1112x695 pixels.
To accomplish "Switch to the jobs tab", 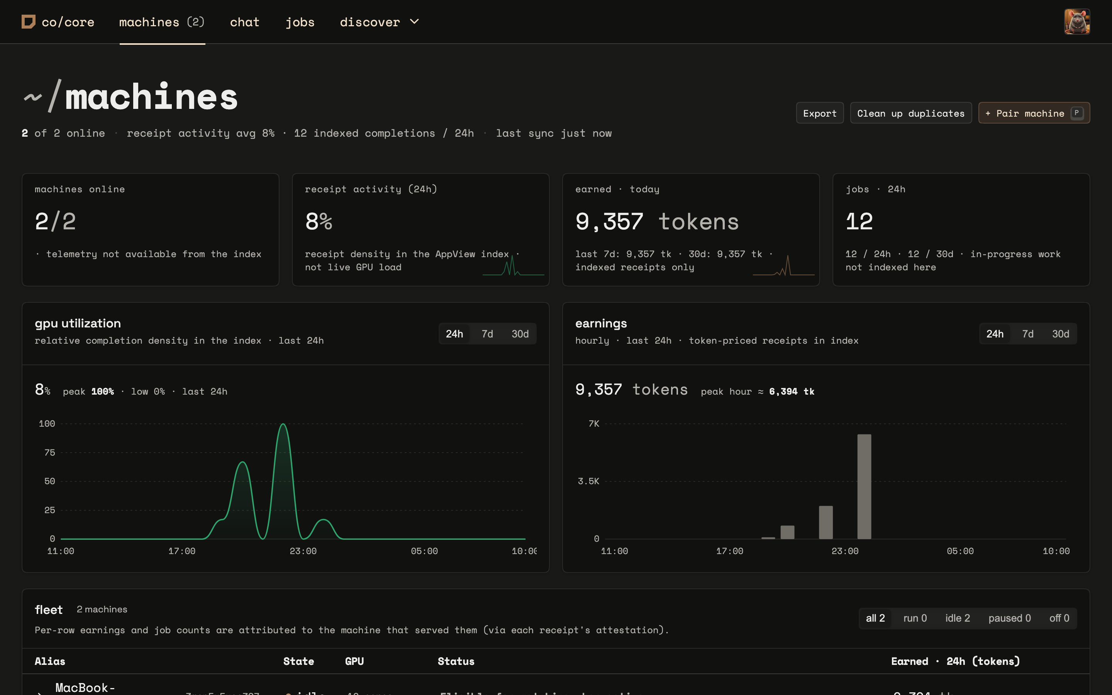I will (300, 22).
